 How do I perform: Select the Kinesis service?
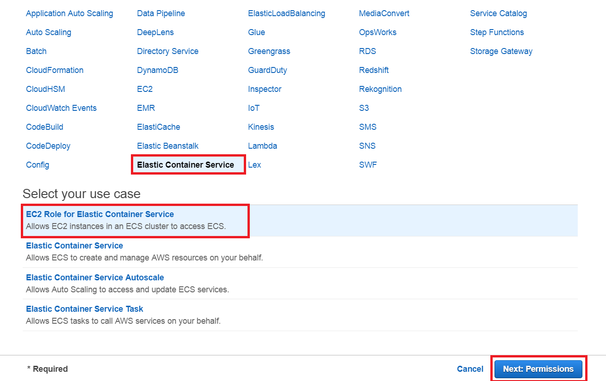click(x=261, y=127)
